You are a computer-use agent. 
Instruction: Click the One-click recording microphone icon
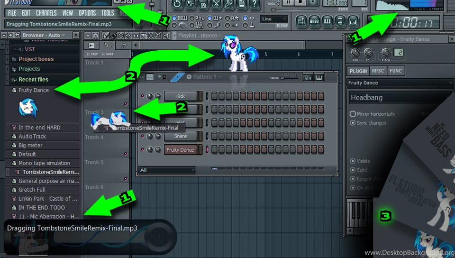(228, 4)
